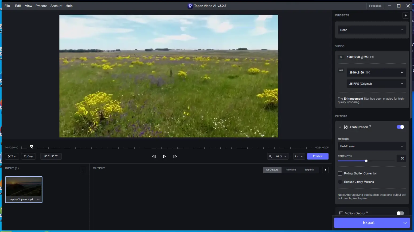Step forward one frame
The image size is (414, 232).
point(175,156)
